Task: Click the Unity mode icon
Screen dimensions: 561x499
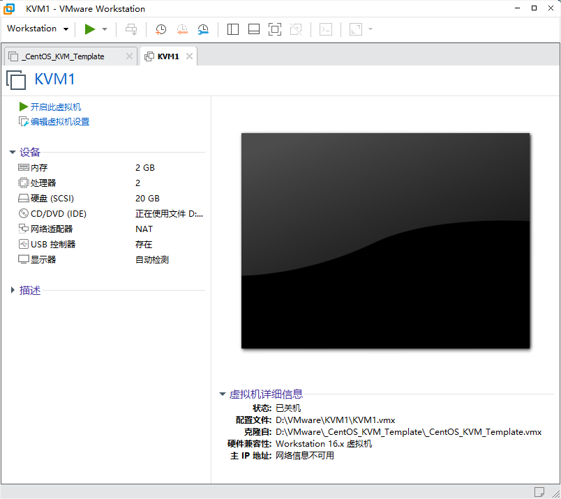Action: tap(296, 29)
